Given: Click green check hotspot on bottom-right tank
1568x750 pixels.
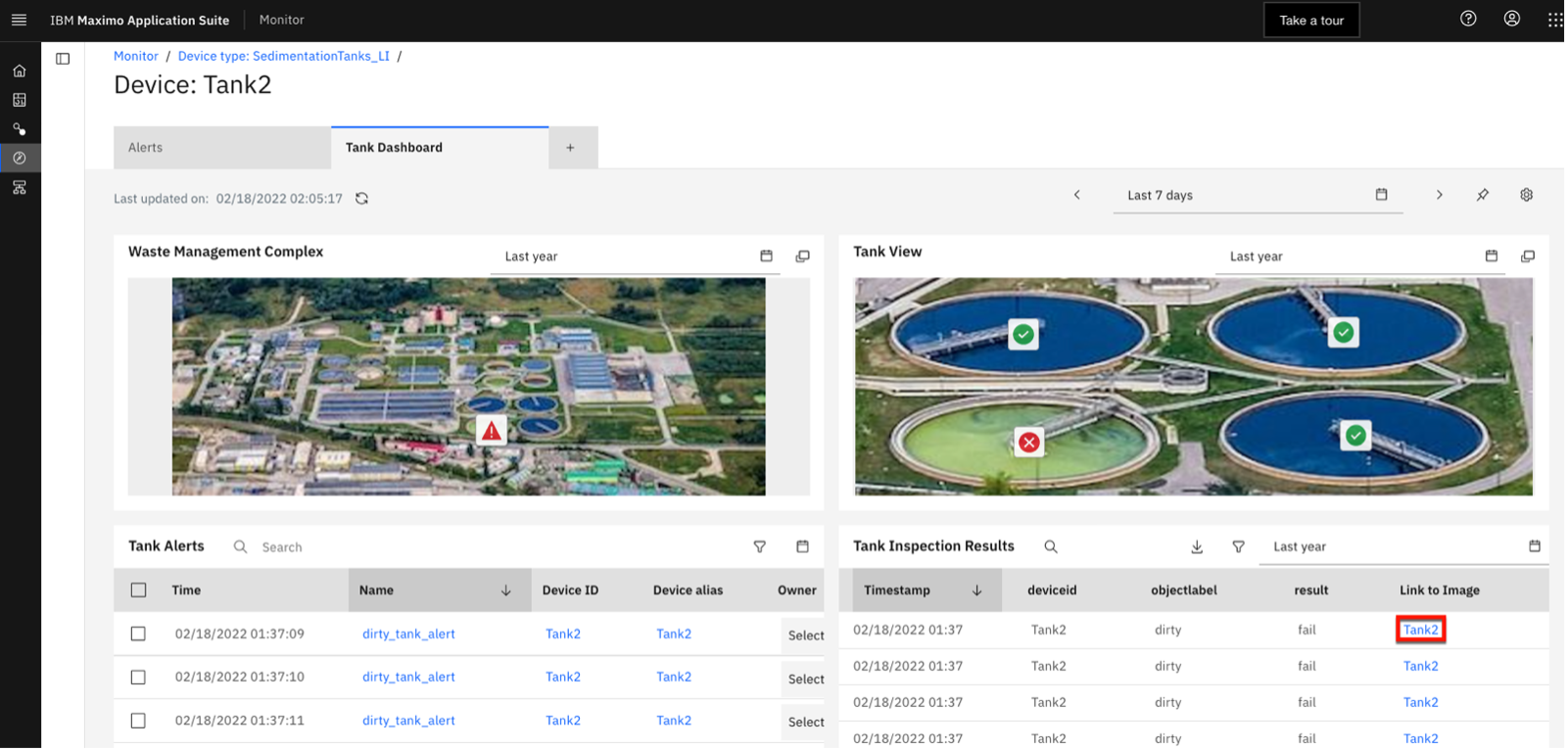Looking at the screenshot, I should tap(1355, 436).
